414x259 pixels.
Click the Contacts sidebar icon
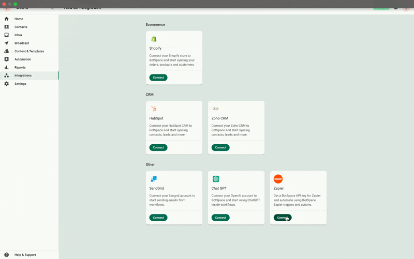coord(7,27)
